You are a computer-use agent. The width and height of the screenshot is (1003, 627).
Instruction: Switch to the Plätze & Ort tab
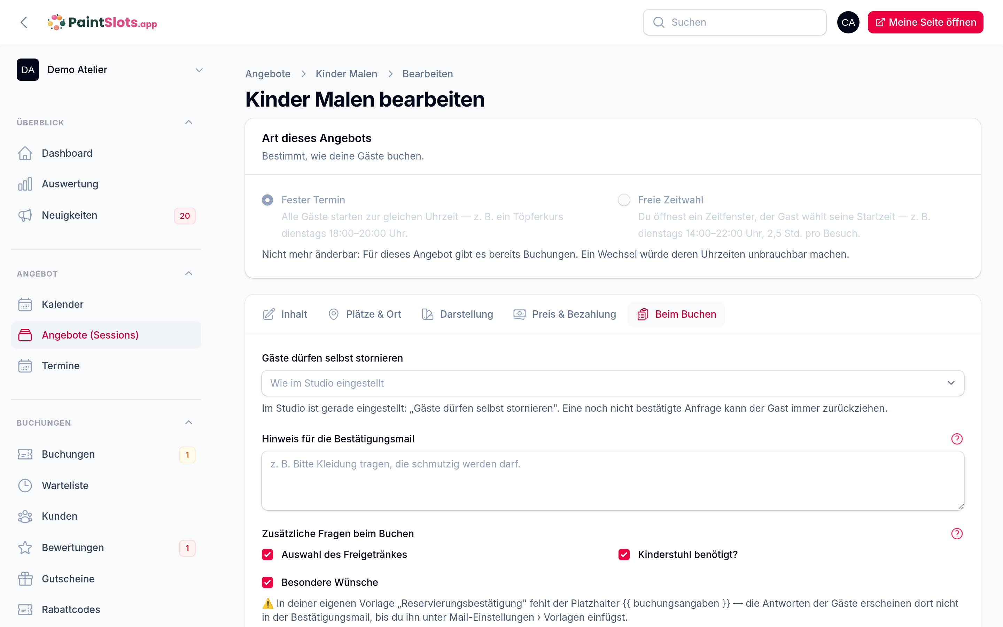click(x=365, y=314)
